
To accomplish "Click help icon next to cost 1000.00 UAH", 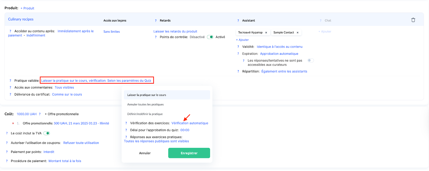I will (x=40, y=114).
